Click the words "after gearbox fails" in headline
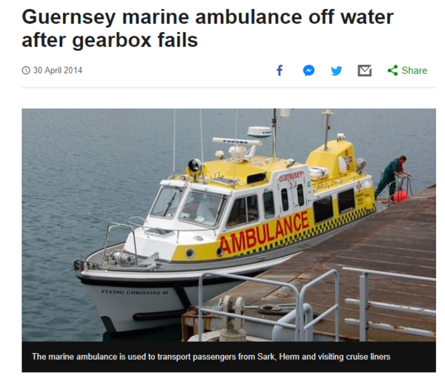445x382 pixels. (x=110, y=40)
